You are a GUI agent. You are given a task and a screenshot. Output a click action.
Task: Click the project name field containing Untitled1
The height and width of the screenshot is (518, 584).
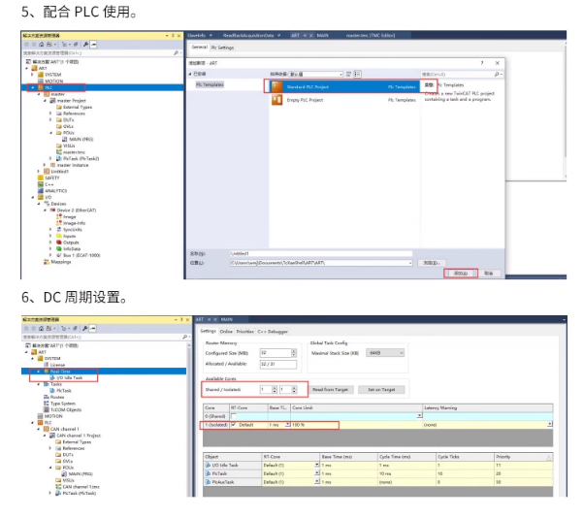[321, 253]
